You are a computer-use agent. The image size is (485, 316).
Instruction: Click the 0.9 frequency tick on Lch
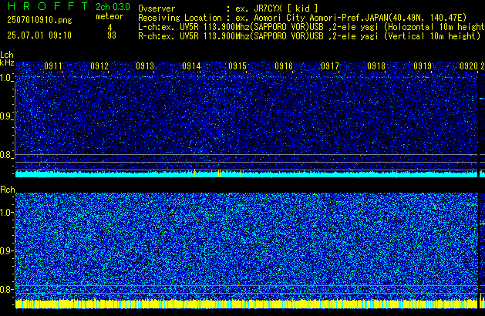6,116
